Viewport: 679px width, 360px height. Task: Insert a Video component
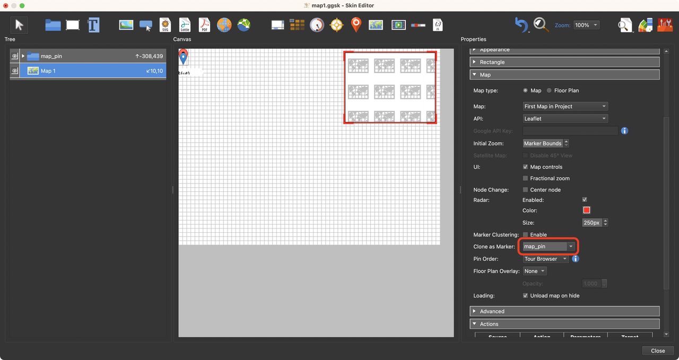(398, 24)
